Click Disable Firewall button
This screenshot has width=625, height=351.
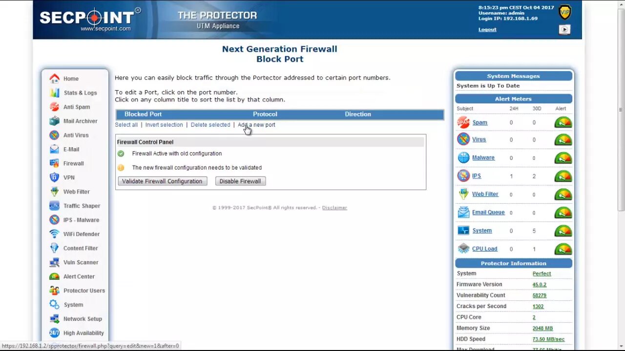(240, 181)
